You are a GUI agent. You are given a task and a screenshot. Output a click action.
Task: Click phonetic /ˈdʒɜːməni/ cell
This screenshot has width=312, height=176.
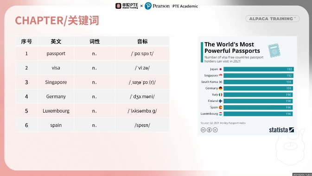(x=142, y=96)
